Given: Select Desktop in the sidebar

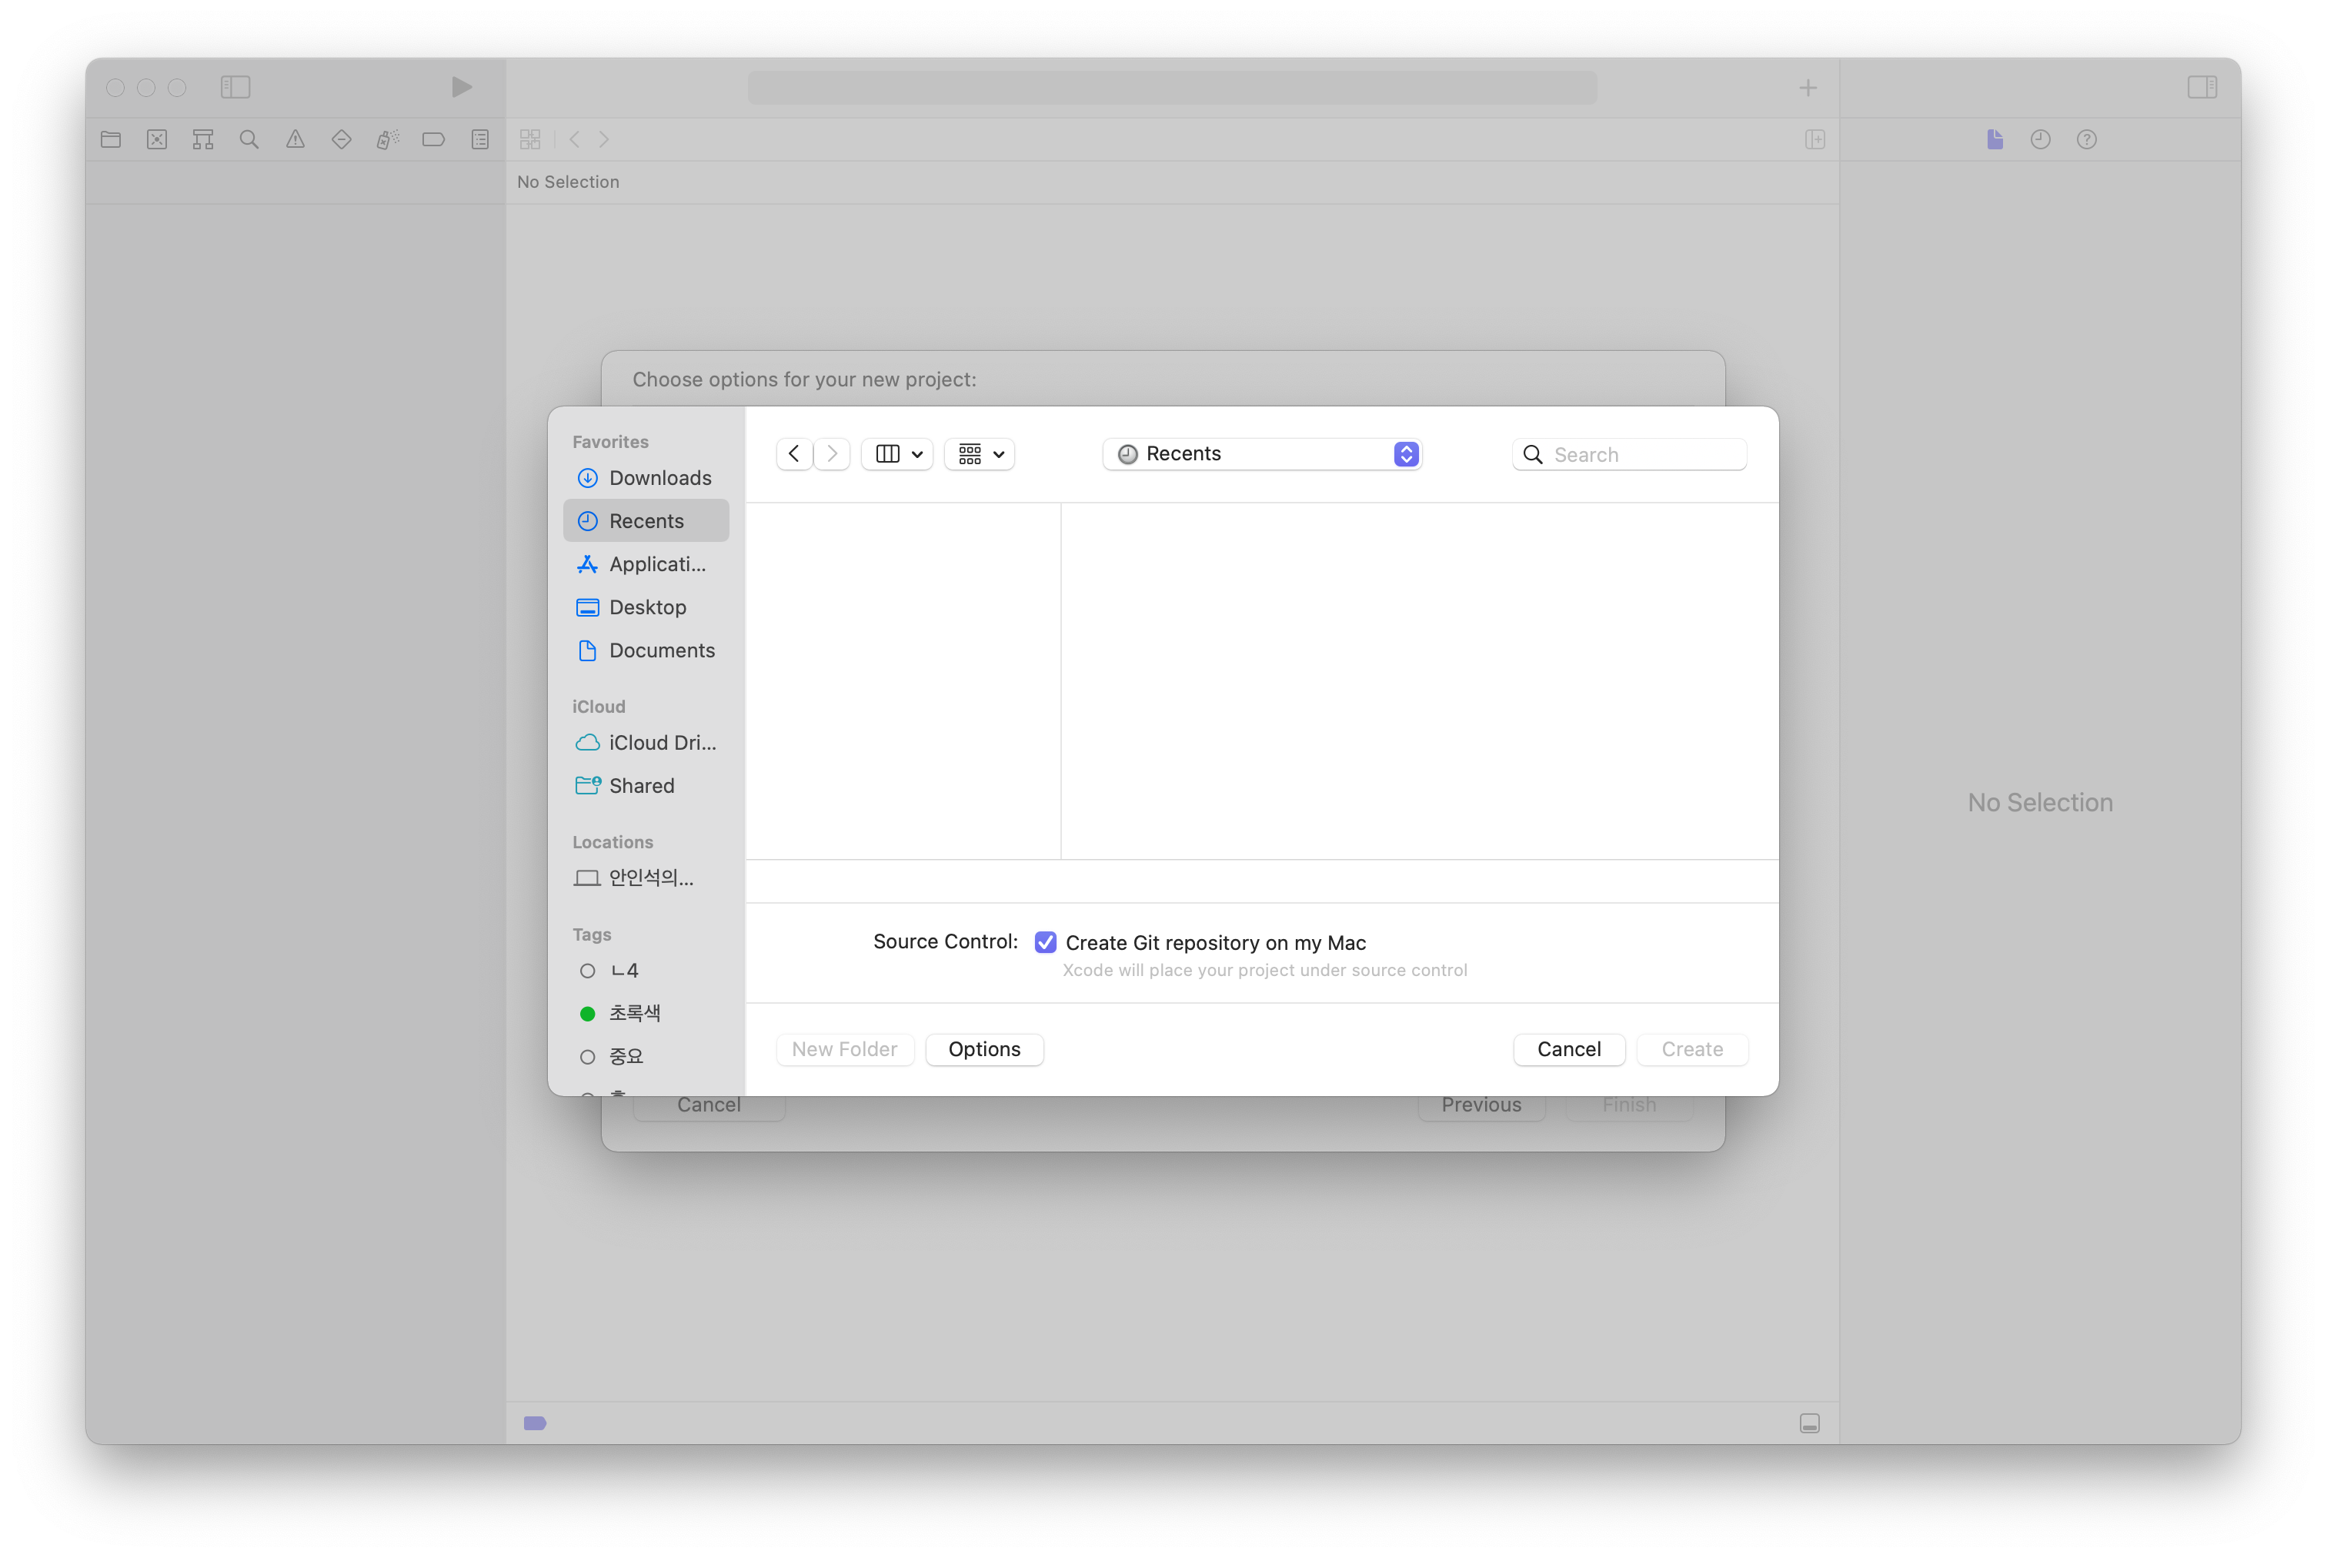Looking at the screenshot, I should click(648, 607).
